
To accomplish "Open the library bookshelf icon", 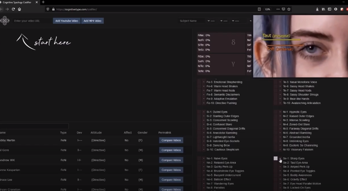I will (x=324, y=9).
